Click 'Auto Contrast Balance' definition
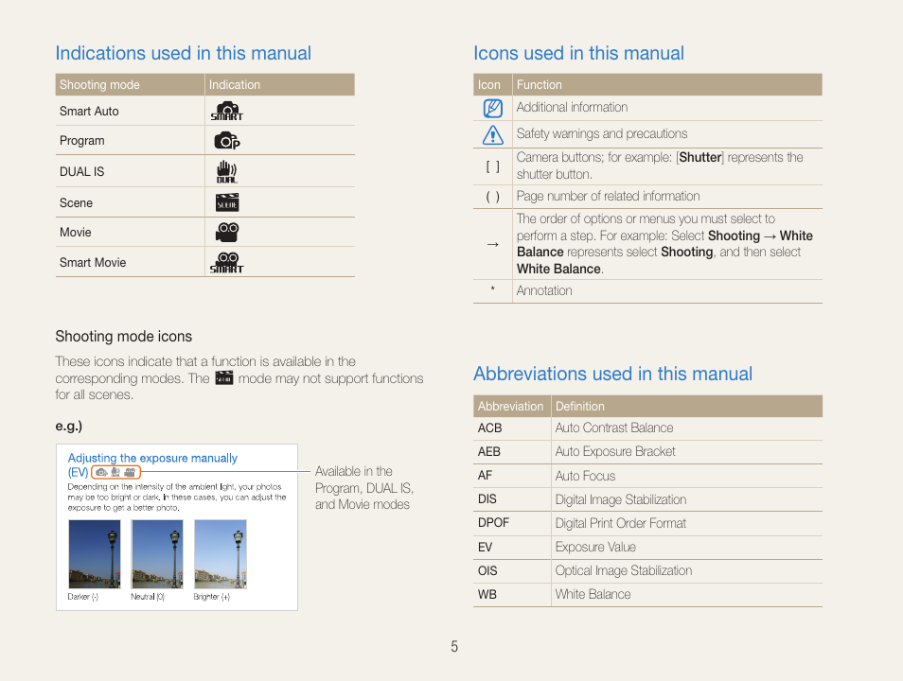This screenshot has height=681, width=903. pos(614,428)
